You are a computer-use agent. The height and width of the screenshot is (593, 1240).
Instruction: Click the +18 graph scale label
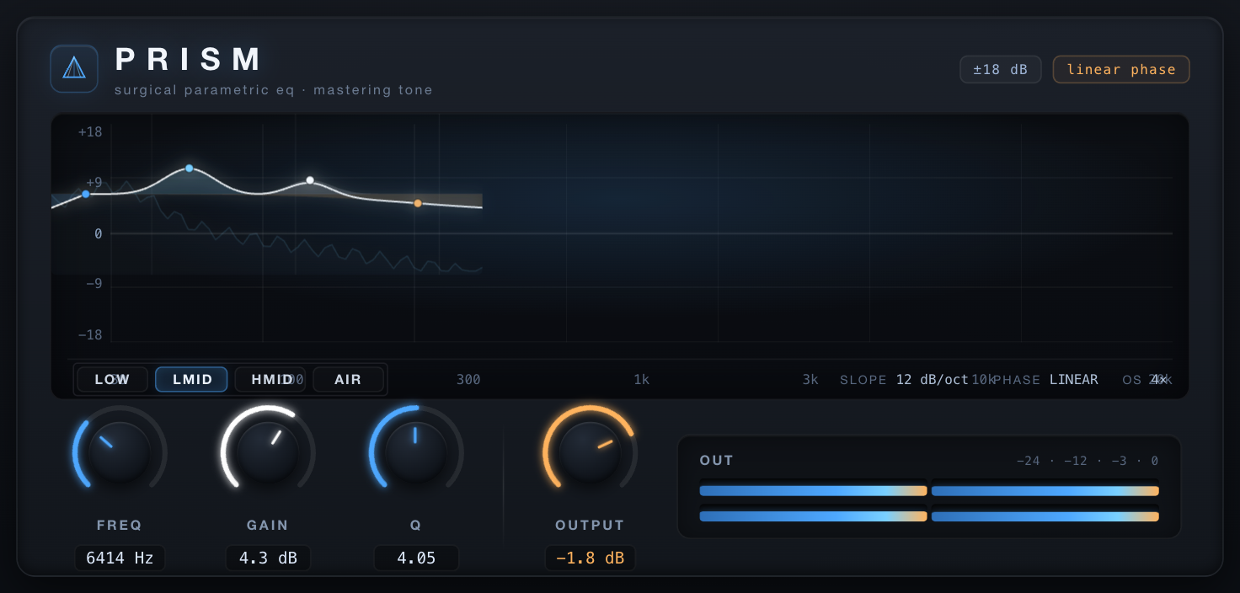(x=90, y=132)
